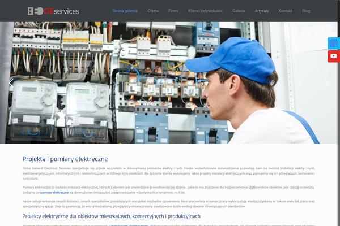
Task: Open the Kontakt menu item
Action: click(x=286, y=11)
